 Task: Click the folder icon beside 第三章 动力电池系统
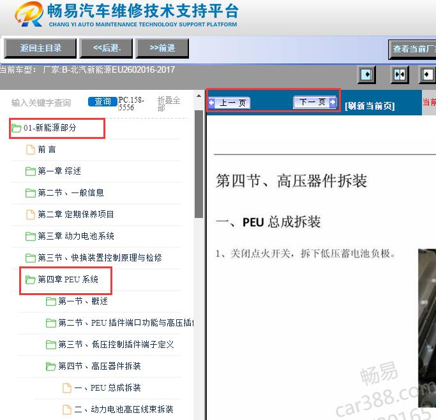tap(30, 236)
